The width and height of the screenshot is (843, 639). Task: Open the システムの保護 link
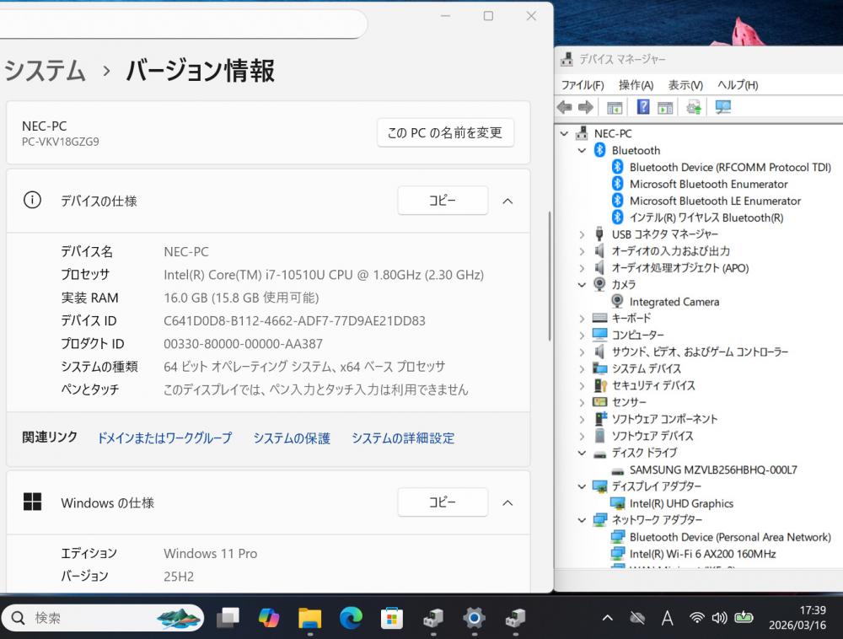click(292, 438)
